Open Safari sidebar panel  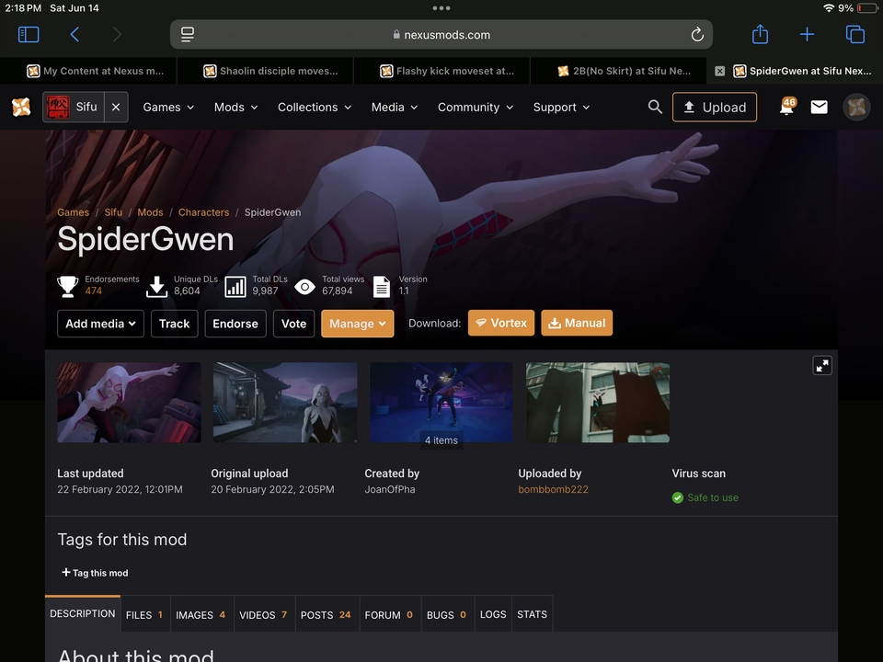29,35
